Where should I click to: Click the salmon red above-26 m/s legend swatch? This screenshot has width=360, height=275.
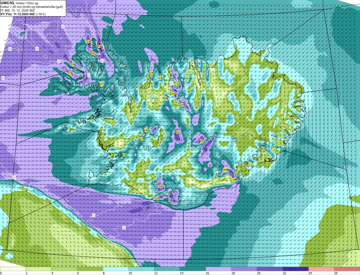pyautogui.click(x=347, y=269)
